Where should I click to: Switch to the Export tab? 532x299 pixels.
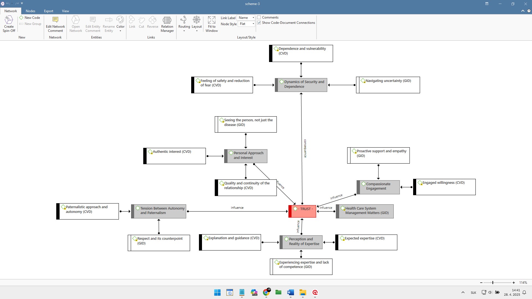click(48, 11)
